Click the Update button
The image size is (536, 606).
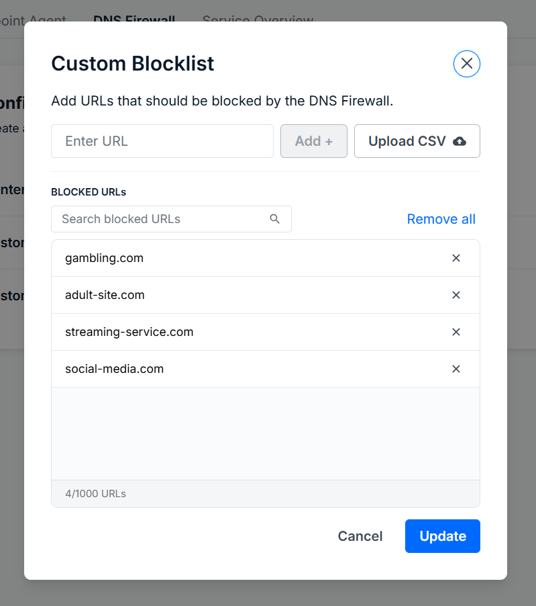point(443,536)
